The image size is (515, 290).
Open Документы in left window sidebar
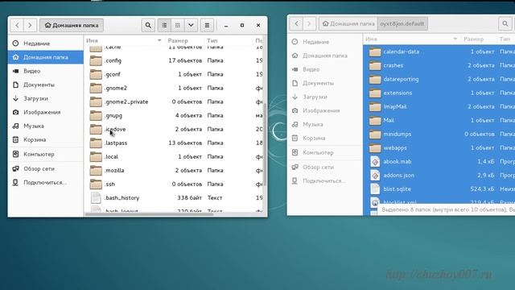click(x=46, y=85)
